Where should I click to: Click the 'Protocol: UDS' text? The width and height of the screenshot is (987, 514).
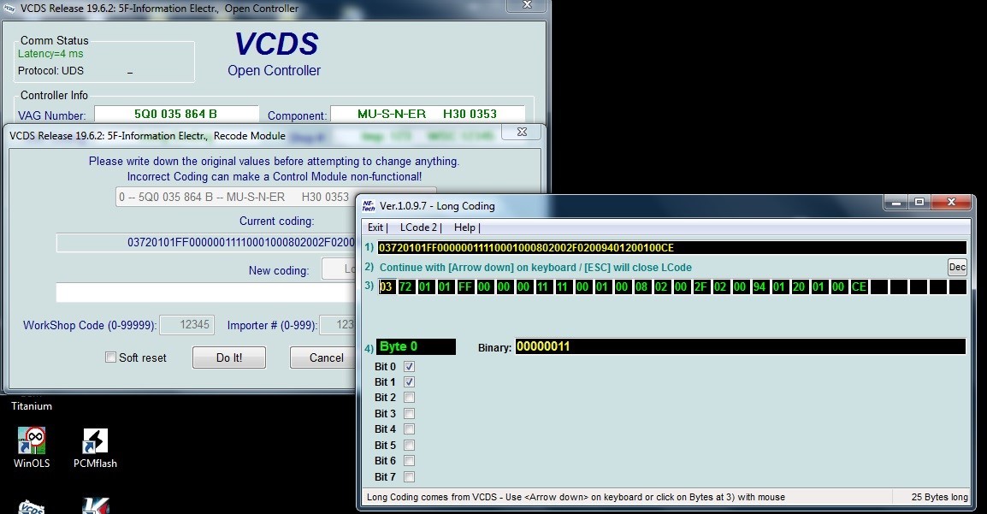pos(50,71)
